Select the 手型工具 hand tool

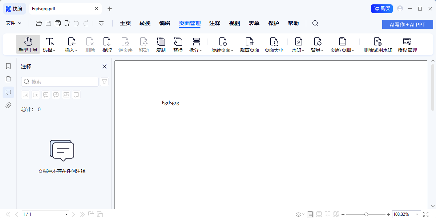28,45
